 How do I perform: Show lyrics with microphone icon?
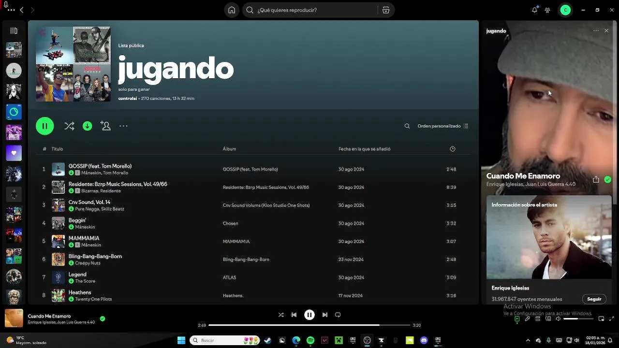pos(528,319)
